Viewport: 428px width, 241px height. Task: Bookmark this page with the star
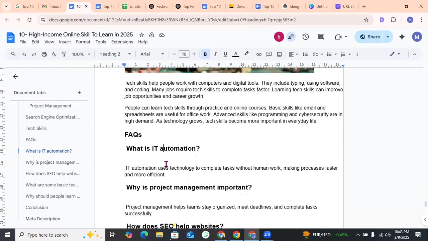point(366,20)
